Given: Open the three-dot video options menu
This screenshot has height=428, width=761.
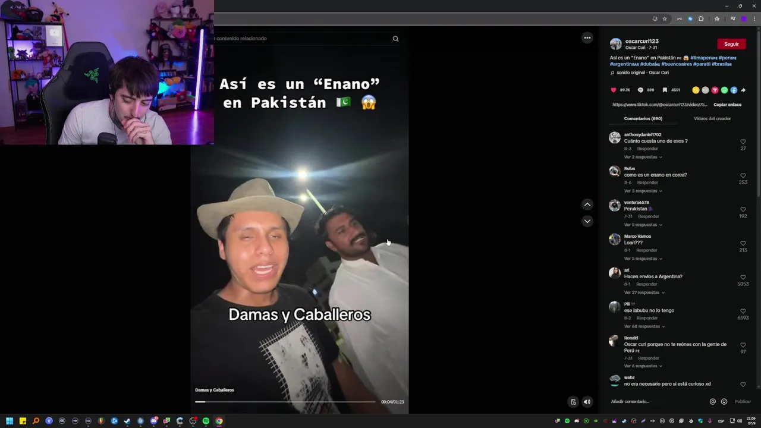Looking at the screenshot, I should coord(587,38).
